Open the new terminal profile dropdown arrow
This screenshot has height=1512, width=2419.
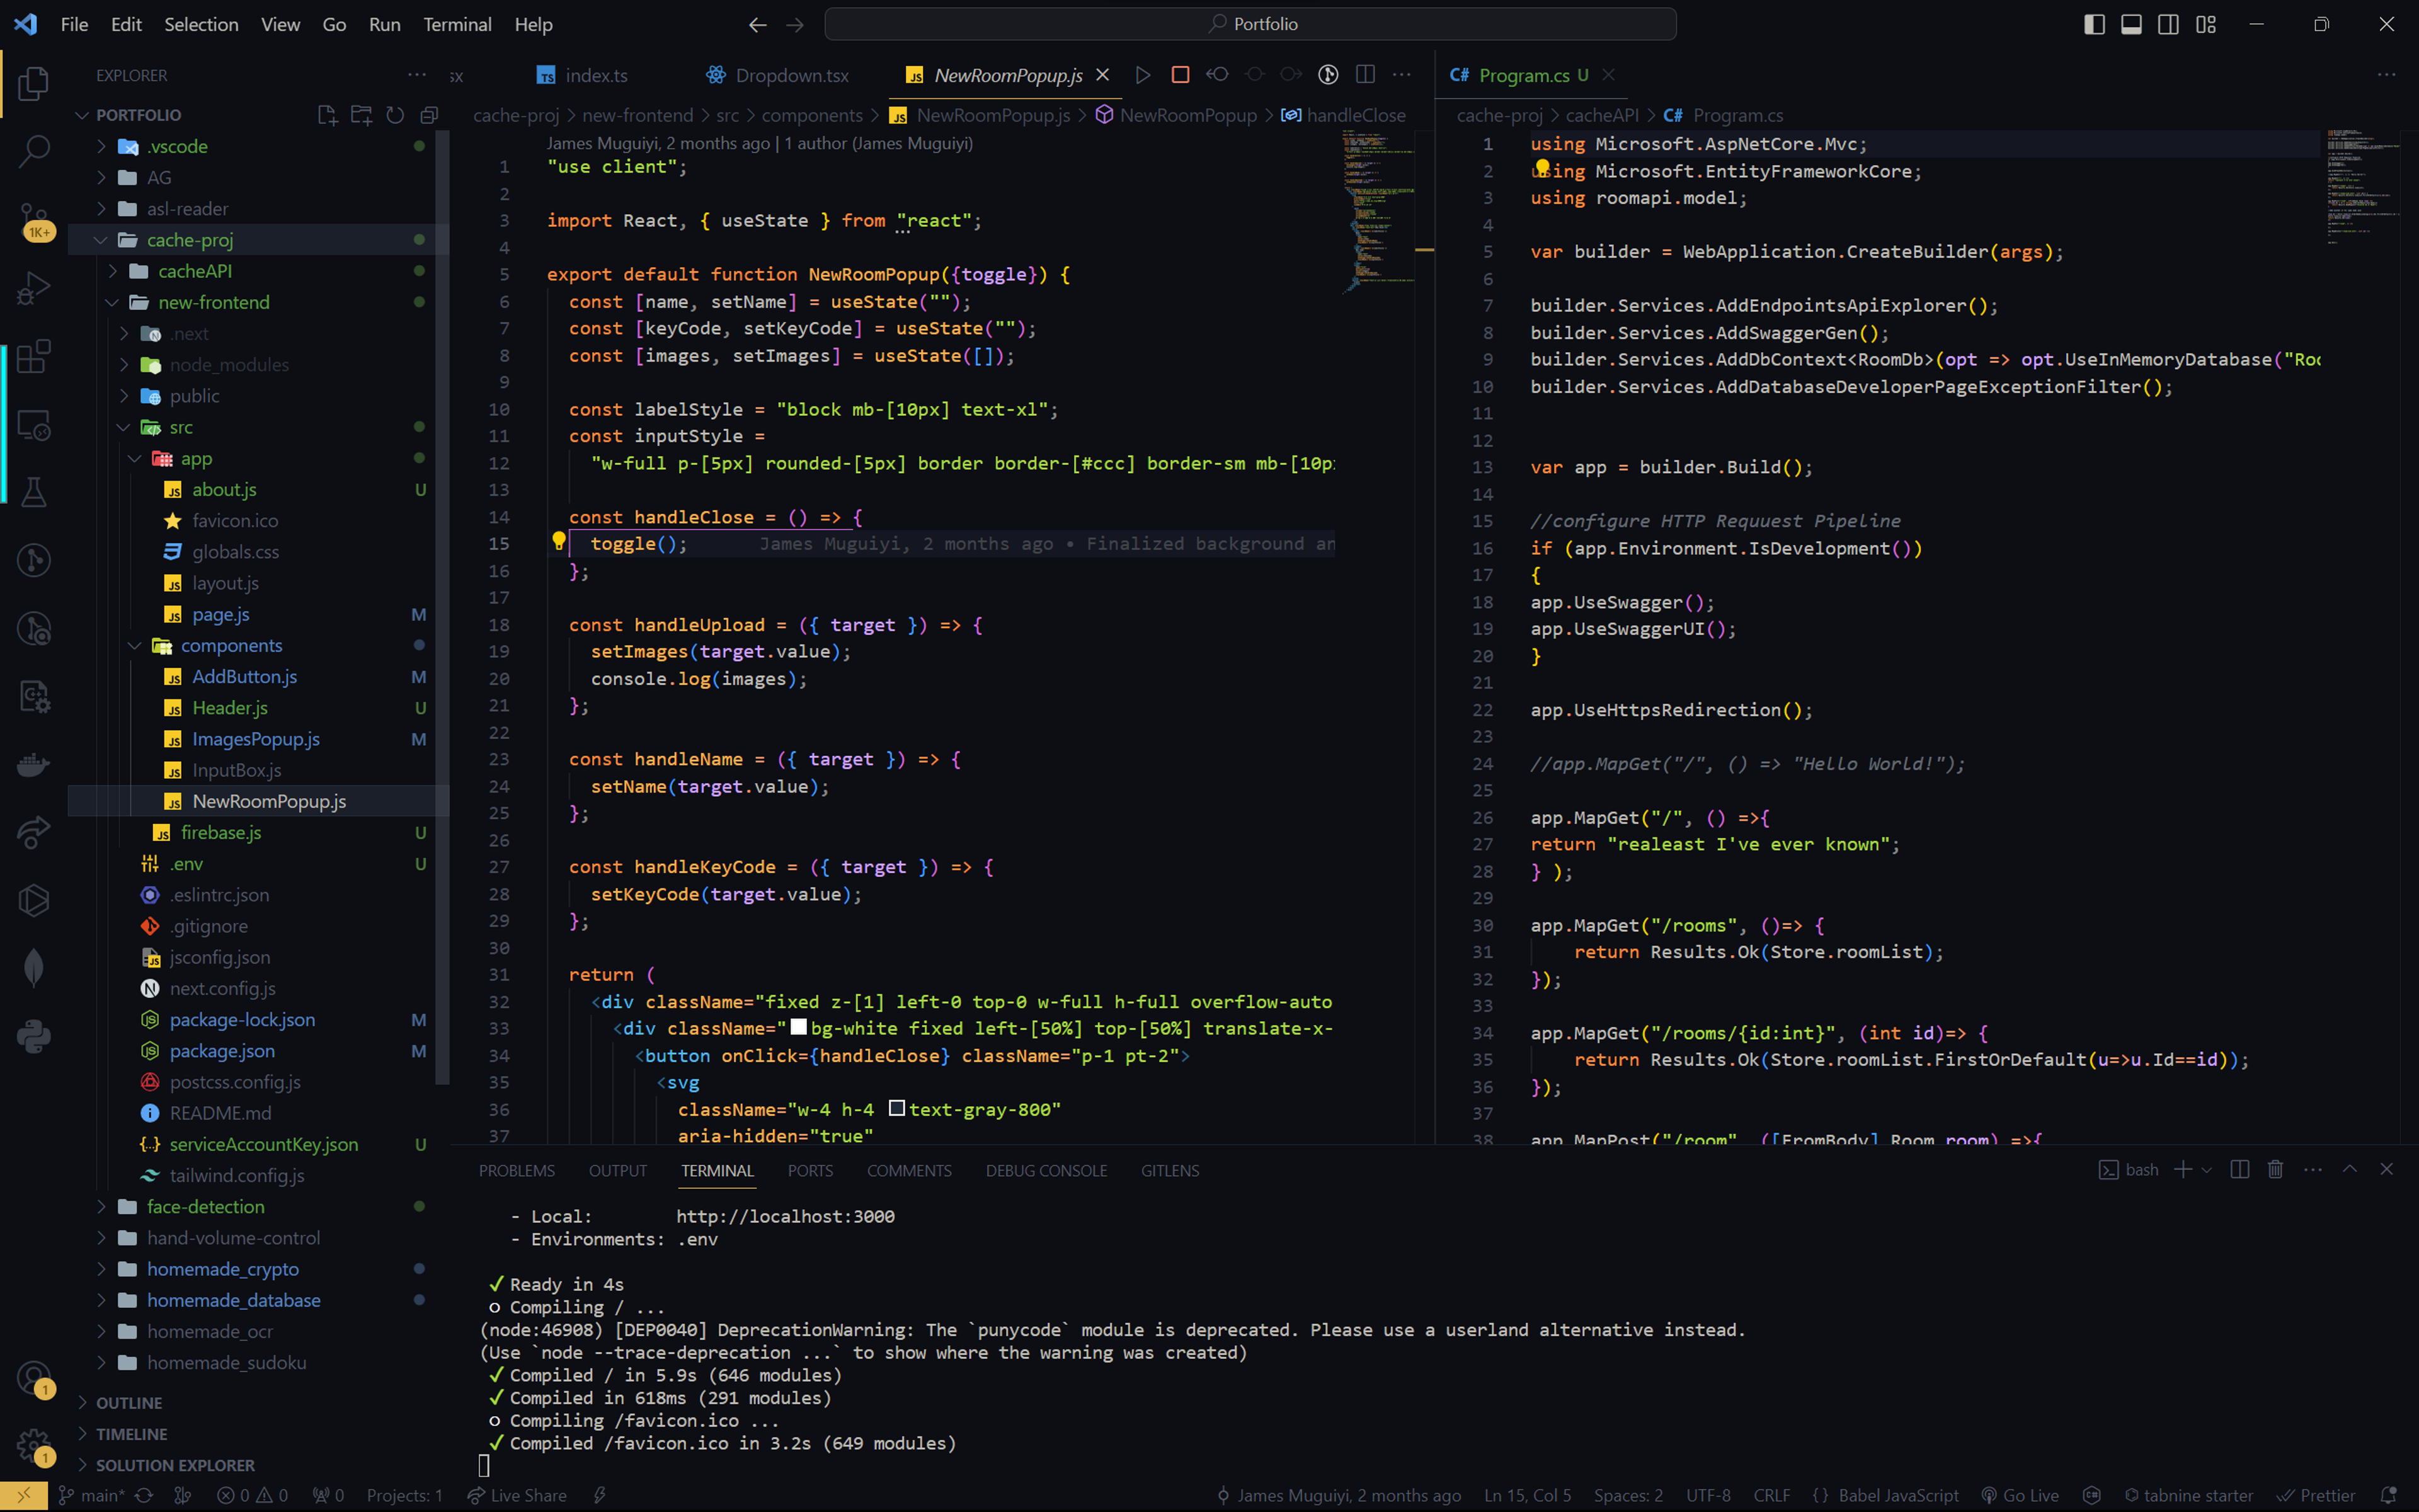tap(2207, 1169)
